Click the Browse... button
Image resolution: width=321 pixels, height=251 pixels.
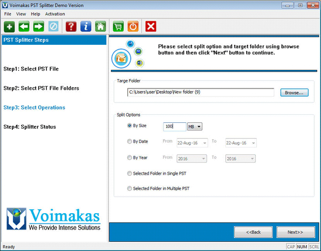point(294,93)
